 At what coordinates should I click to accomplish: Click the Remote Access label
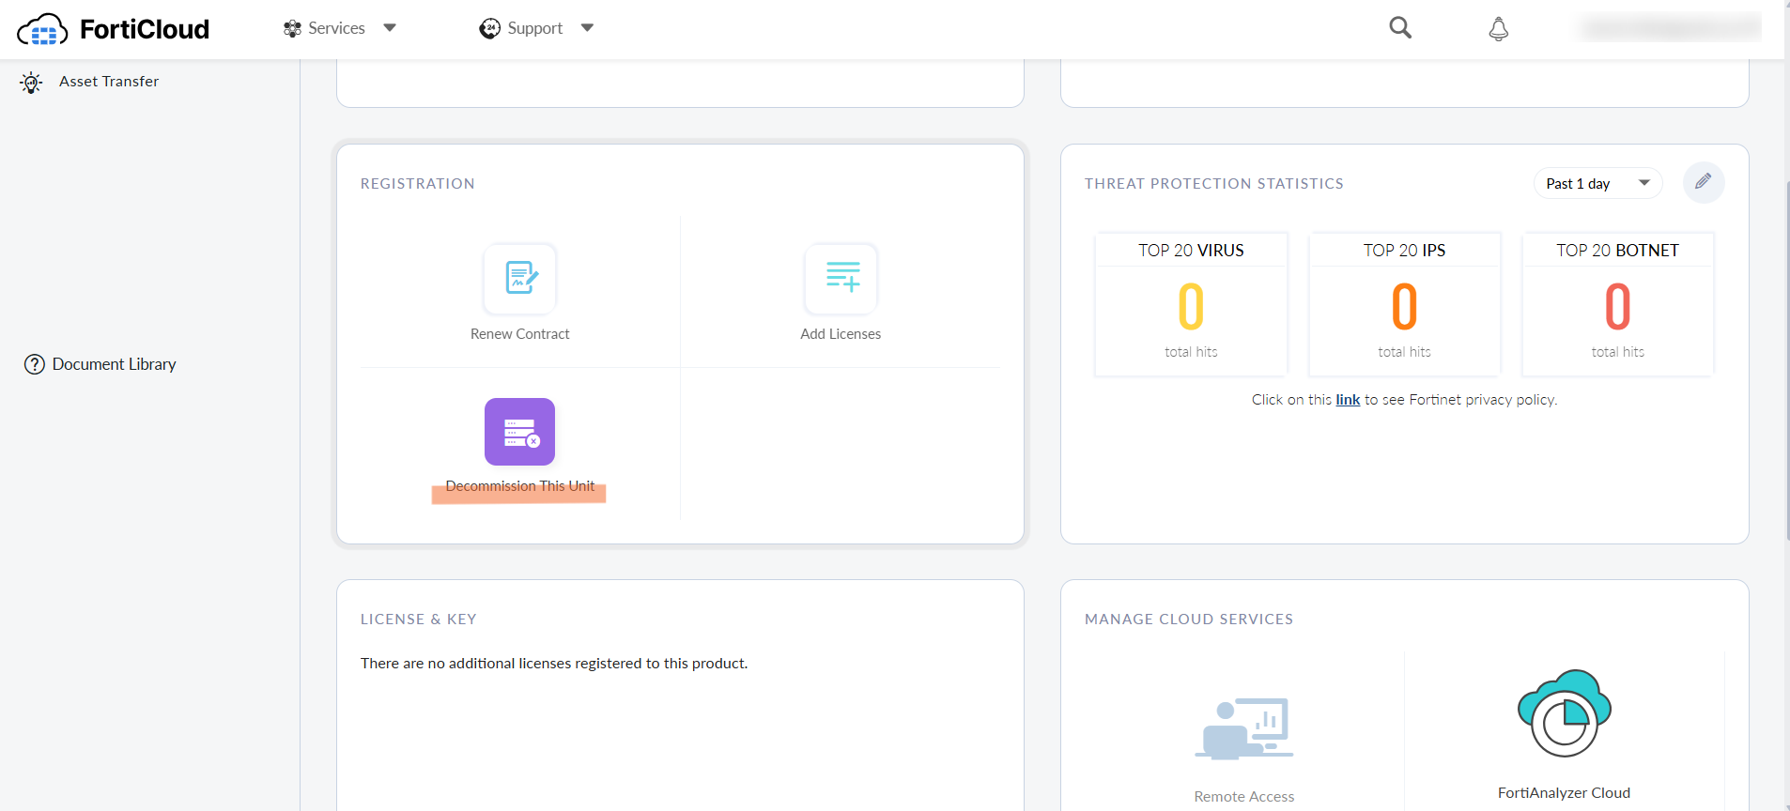coord(1244,797)
